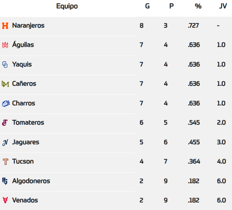Click the Cañeros team logo
Screen dimensions: 232x210
click(x=5, y=84)
